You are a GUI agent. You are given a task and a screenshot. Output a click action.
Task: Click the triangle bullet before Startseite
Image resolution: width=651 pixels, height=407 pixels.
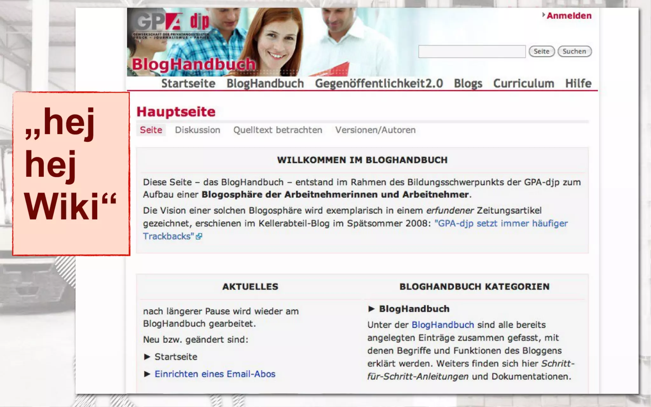[147, 357]
